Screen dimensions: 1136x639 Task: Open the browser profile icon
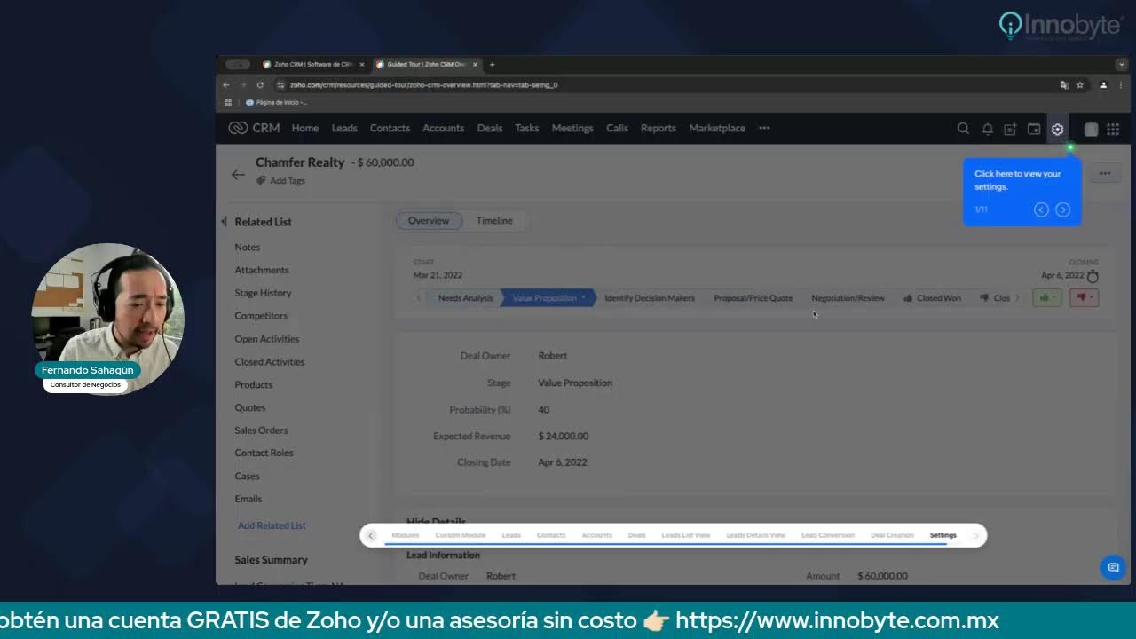pyautogui.click(x=1103, y=85)
